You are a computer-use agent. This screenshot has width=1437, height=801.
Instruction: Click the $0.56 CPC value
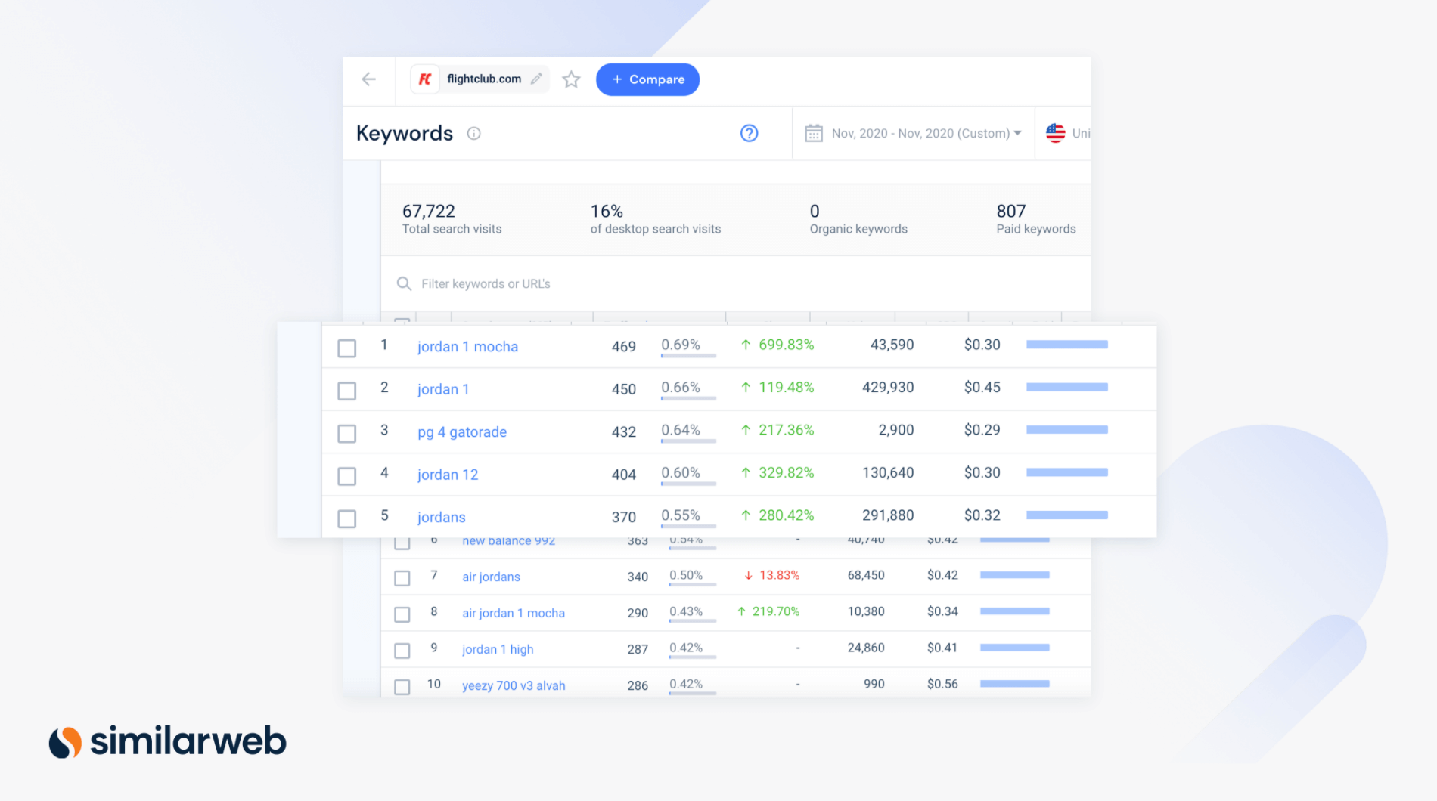[942, 684]
